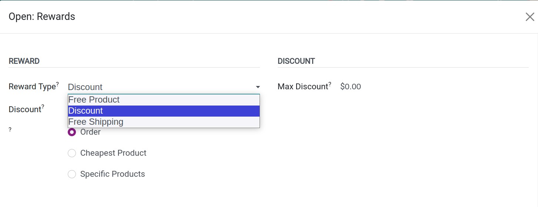
Task: Show help tooltip beside Max Discount
Action: pos(330,84)
